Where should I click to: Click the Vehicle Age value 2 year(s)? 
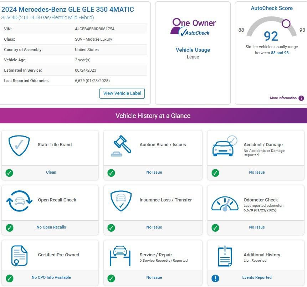(x=83, y=60)
